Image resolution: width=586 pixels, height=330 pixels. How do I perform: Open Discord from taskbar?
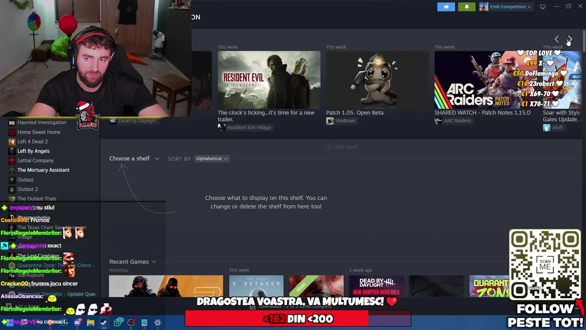(77, 323)
